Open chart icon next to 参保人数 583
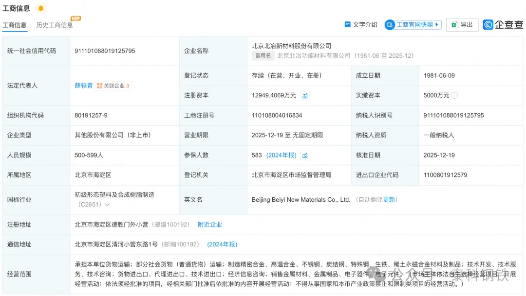The width and height of the screenshot is (526, 296). (304, 156)
